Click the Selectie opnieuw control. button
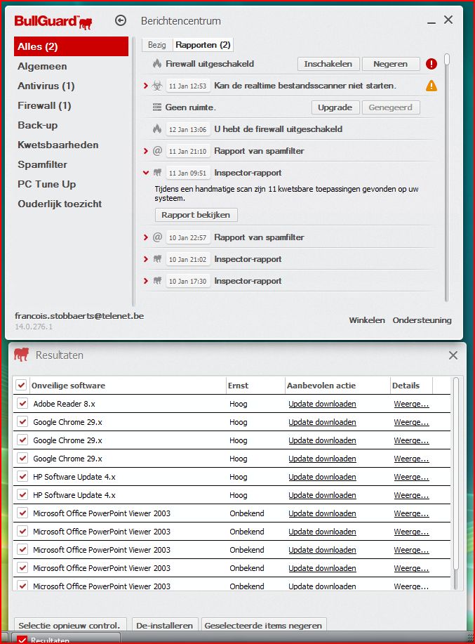 point(69,625)
